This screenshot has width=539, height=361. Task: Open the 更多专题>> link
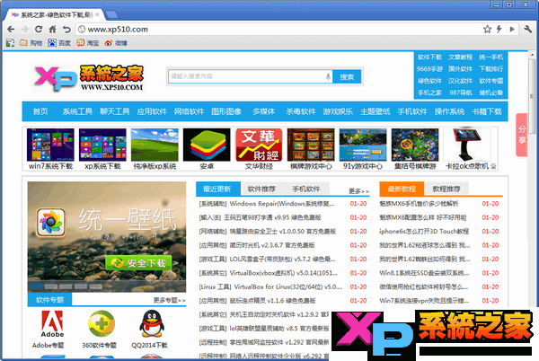(169, 300)
